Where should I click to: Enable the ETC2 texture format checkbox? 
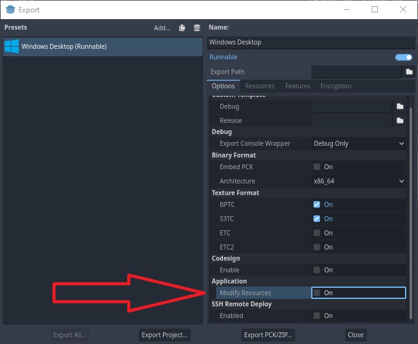click(x=316, y=247)
